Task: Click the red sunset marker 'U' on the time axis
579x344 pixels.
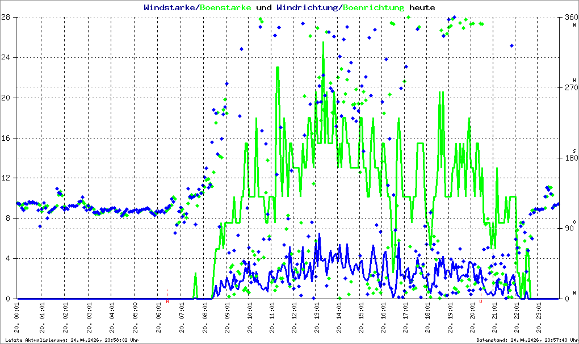Action: tap(481, 301)
